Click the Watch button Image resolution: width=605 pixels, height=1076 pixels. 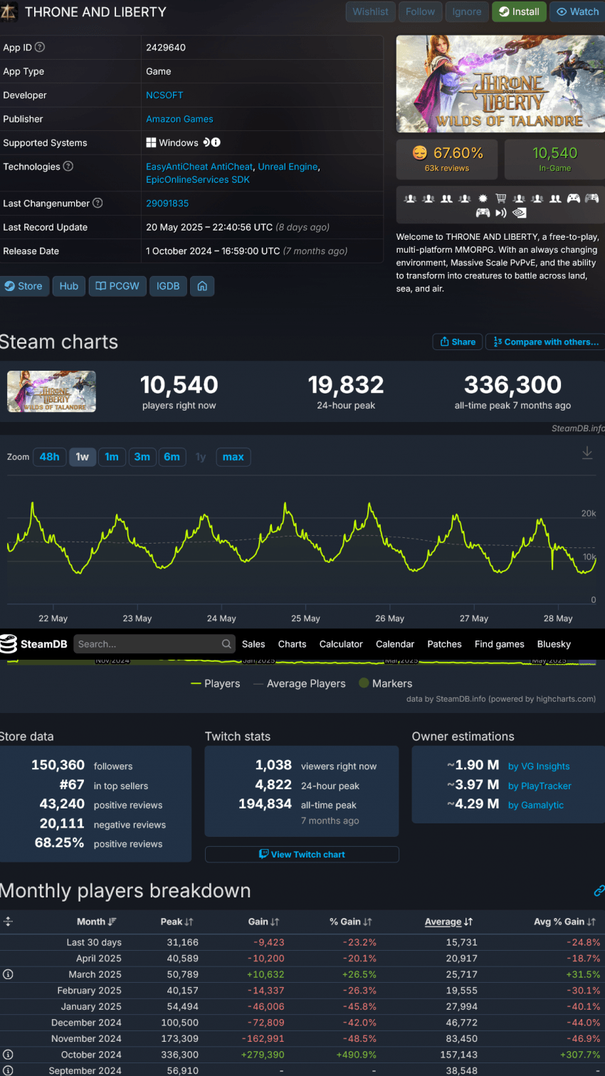coord(577,11)
